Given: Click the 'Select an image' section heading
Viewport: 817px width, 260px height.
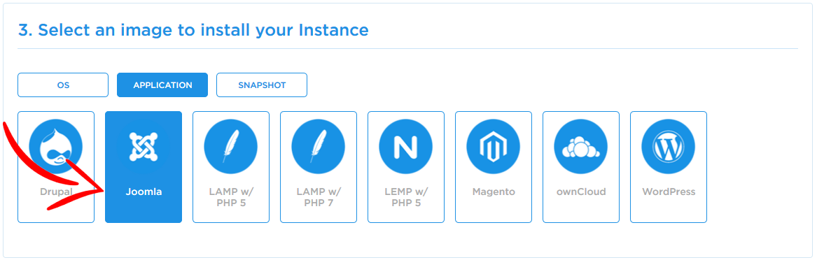Looking at the screenshot, I should 193,29.
